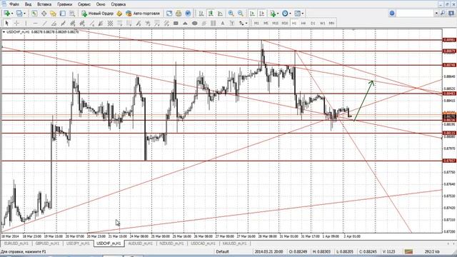Toggle the Авто-торговля button

(143, 14)
